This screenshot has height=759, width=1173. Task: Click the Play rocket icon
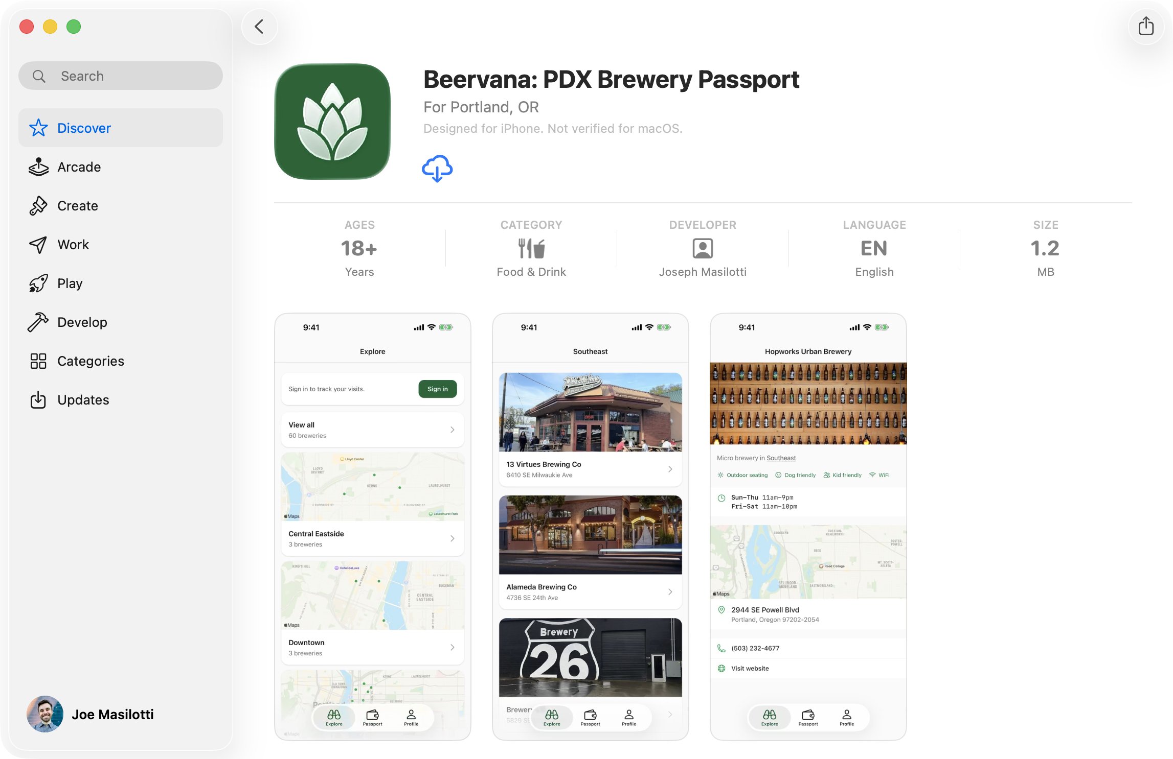click(x=38, y=283)
